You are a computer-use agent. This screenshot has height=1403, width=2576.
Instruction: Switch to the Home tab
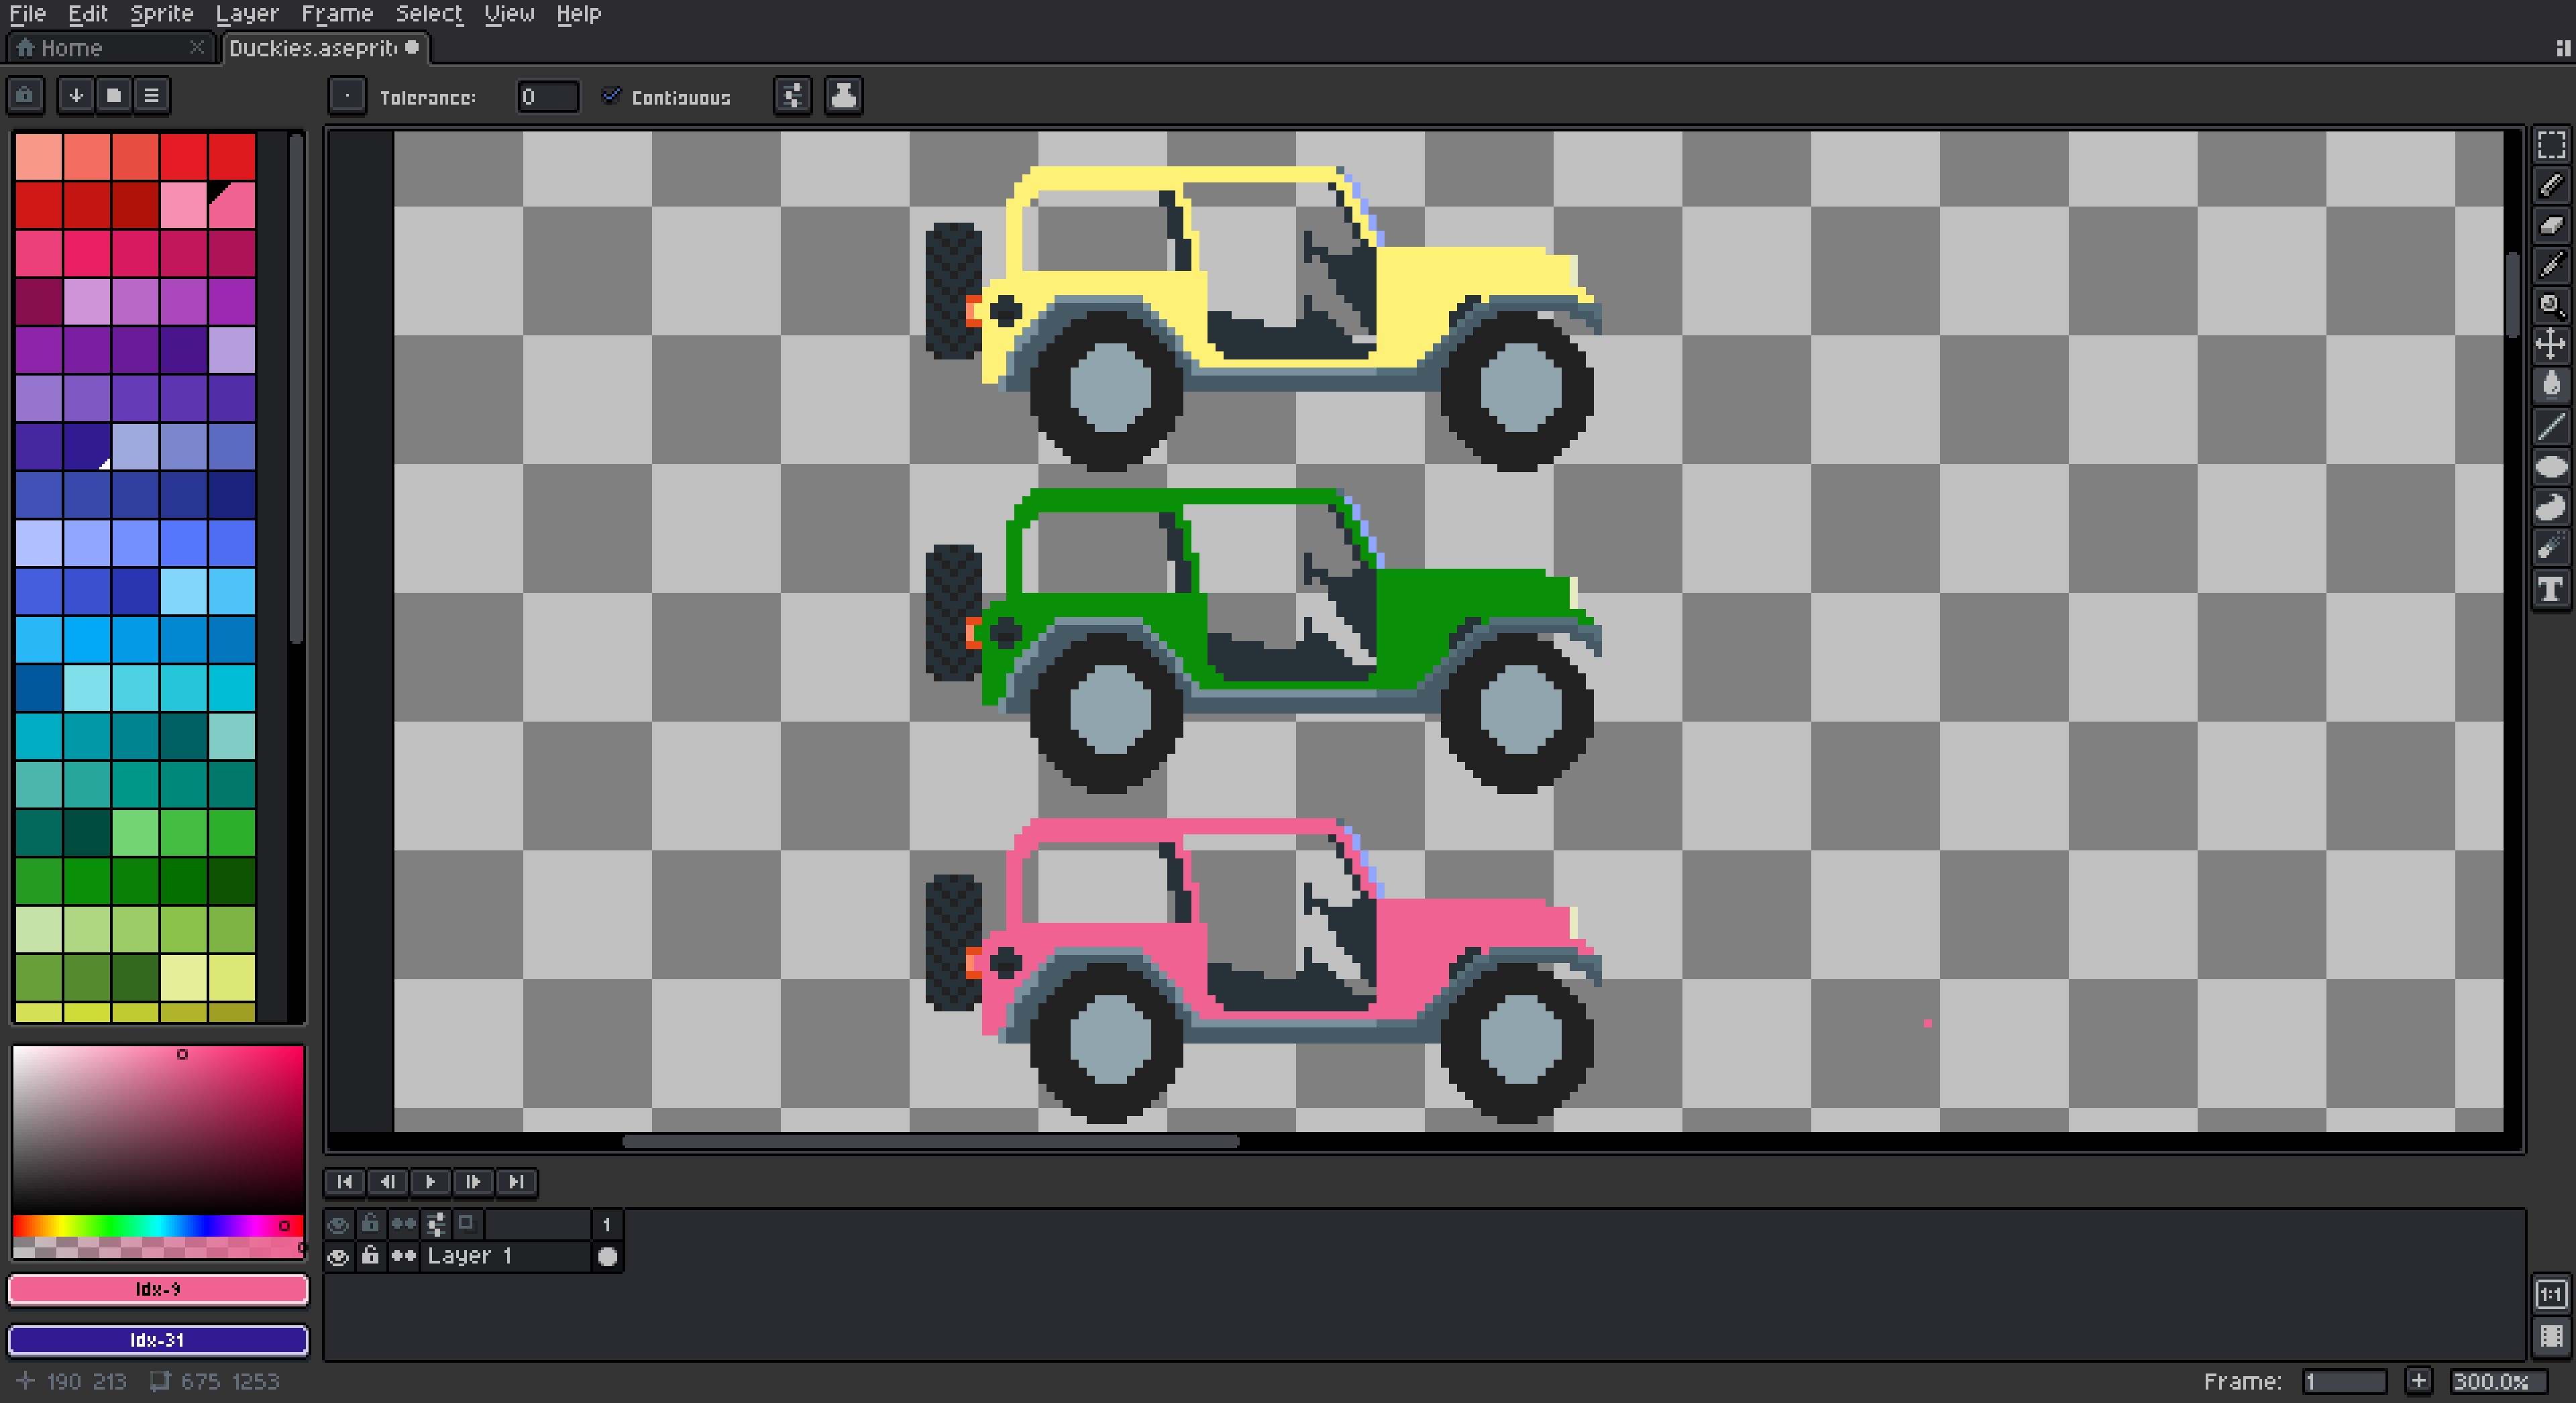tap(72, 48)
